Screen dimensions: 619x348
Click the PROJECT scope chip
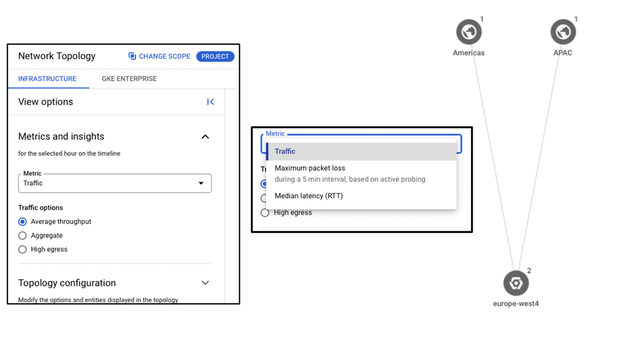coord(215,56)
